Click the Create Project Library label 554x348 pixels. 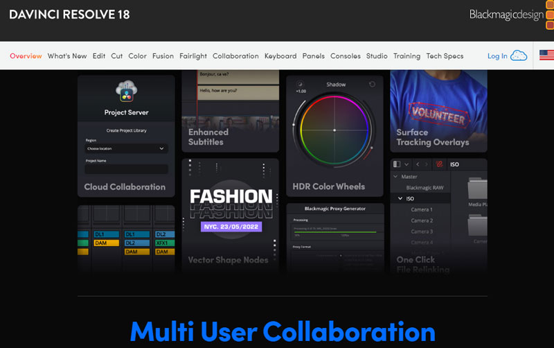[x=127, y=130]
